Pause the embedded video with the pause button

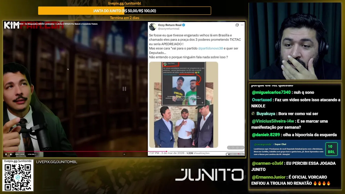tap(6, 154)
